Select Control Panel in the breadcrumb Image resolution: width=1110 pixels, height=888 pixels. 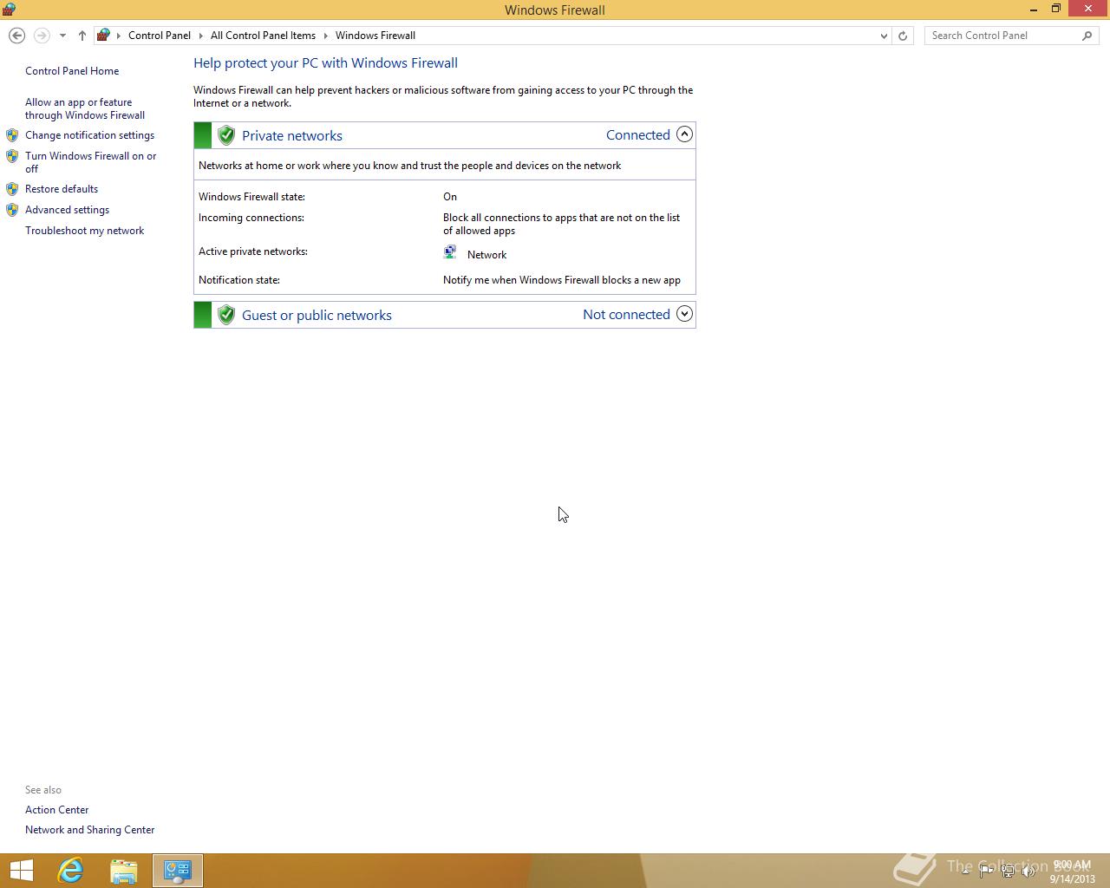160,36
